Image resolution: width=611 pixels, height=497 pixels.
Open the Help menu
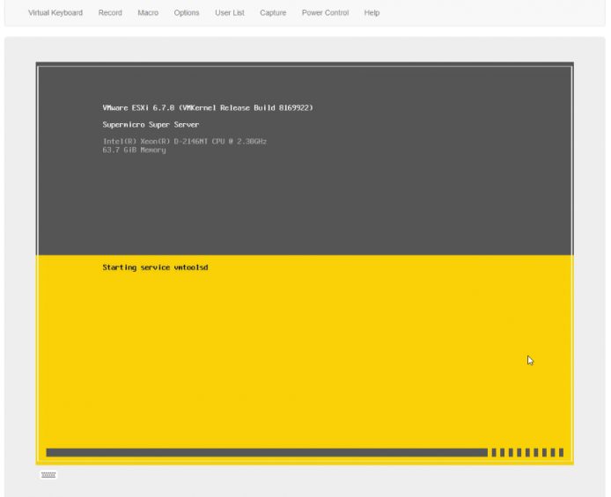[372, 13]
